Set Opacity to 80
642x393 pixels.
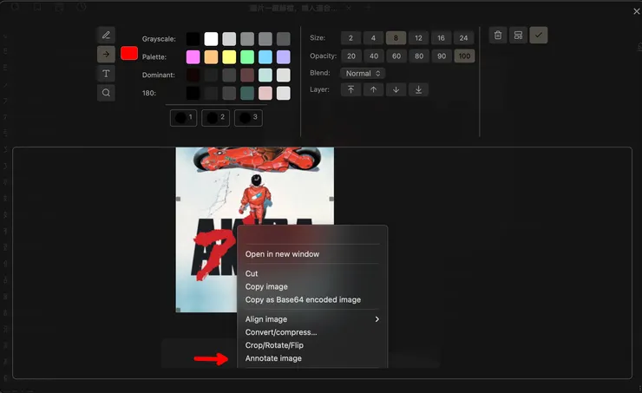[x=419, y=56]
